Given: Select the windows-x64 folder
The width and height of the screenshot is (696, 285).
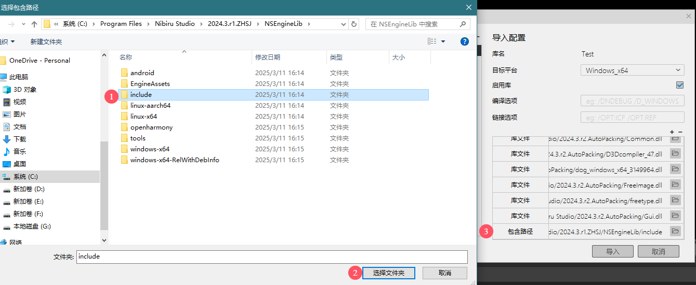Looking at the screenshot, I should (x=150, y=149).
